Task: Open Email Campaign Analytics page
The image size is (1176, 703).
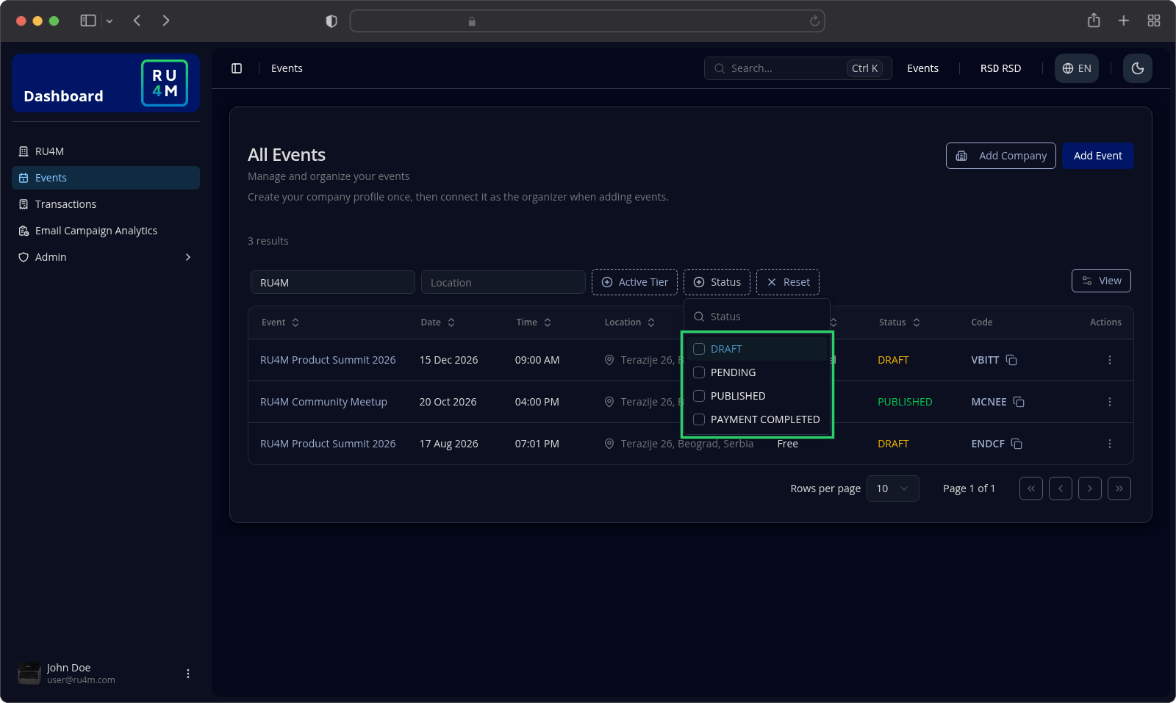Action: [x=106, y=231]
